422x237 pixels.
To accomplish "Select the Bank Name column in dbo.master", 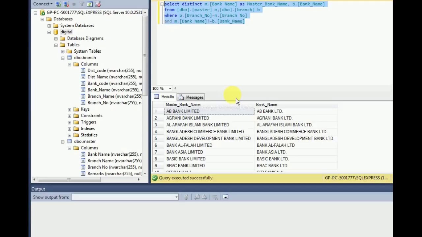I will click(114, 154).
